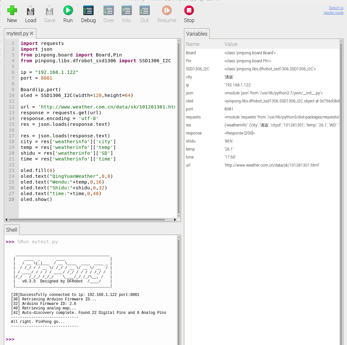Click the Value column header in Variables

coord(231,44)
